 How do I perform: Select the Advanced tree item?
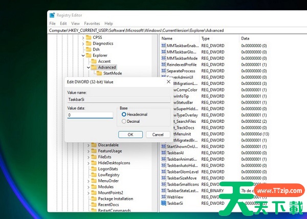107,67
